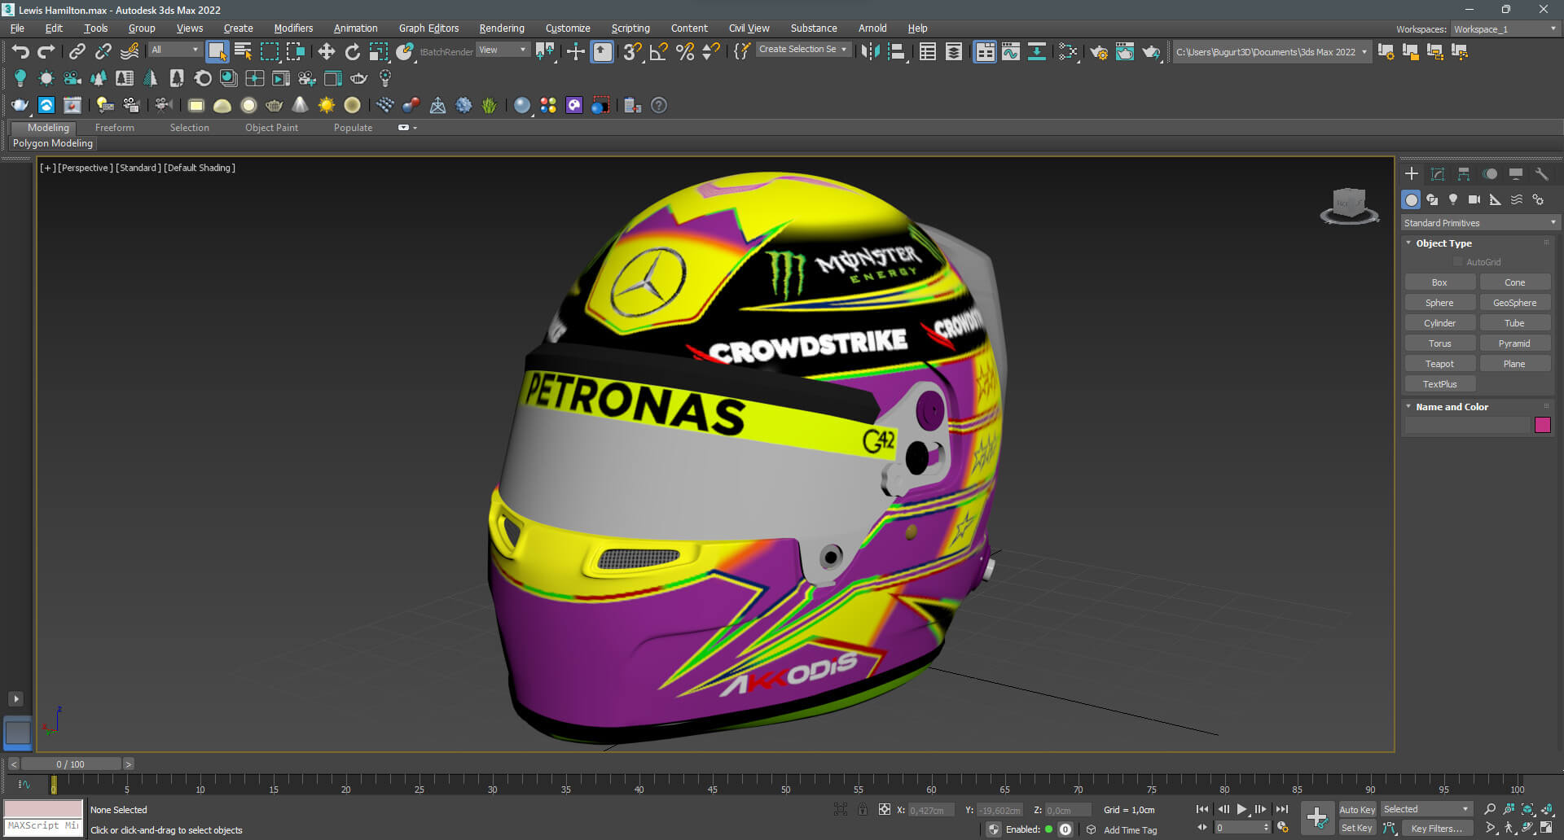Click the help question mark toolbar icon
This screenshot has width=1564, height=840.
(x=659, y=105)
